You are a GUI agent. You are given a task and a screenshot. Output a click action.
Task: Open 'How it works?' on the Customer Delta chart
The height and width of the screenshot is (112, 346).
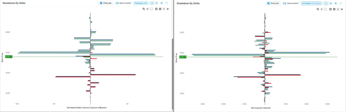[x=291, y=3]
